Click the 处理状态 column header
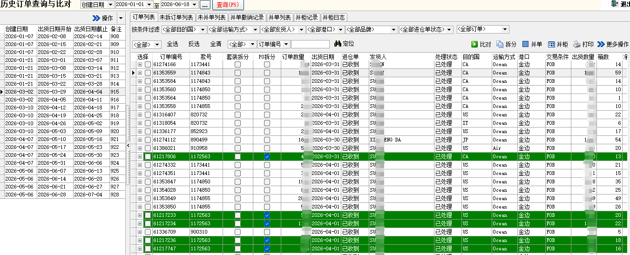This screenshot has width=630, height=255. pyautogui.click(x=447, y=57)
